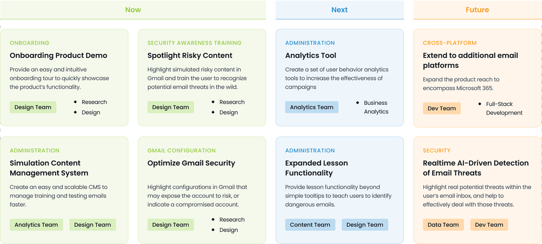Click the blue Design Team tag

365,225
